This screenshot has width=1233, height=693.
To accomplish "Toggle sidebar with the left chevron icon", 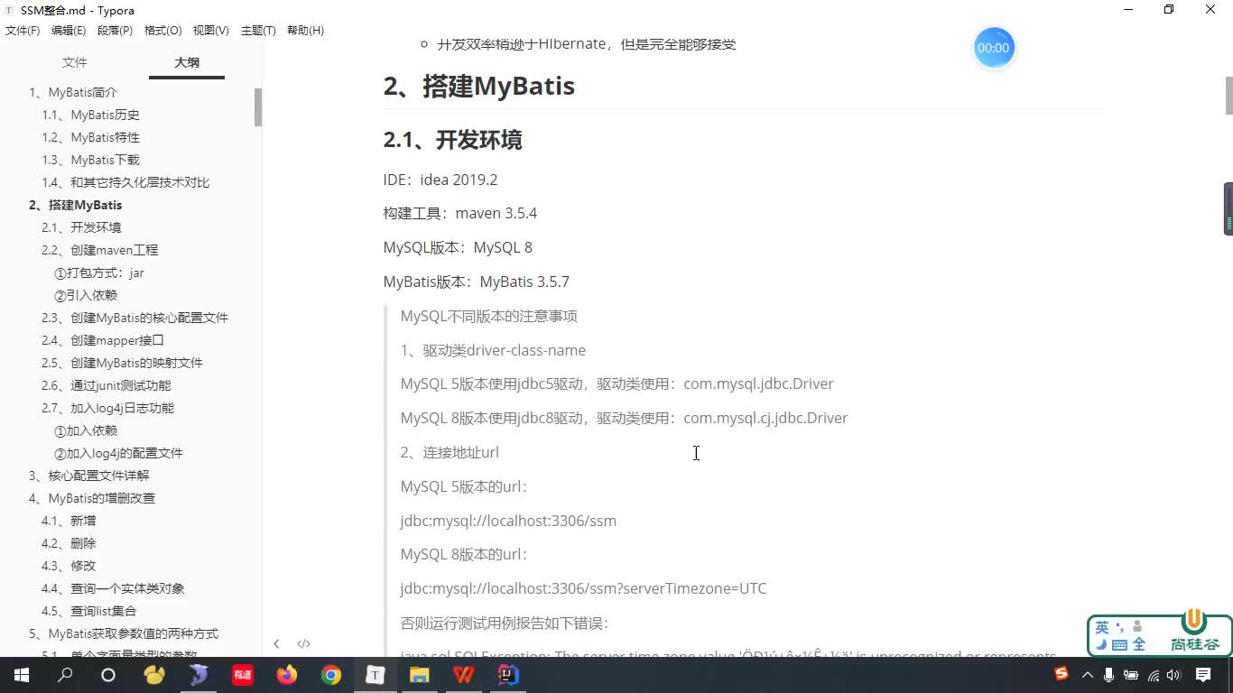I will tap(276, 643).
